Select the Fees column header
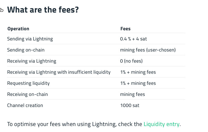208x132 pixels. coord(125,29)
